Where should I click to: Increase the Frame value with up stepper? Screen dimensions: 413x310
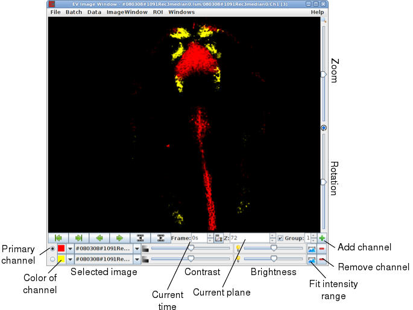tap(210, 236)
